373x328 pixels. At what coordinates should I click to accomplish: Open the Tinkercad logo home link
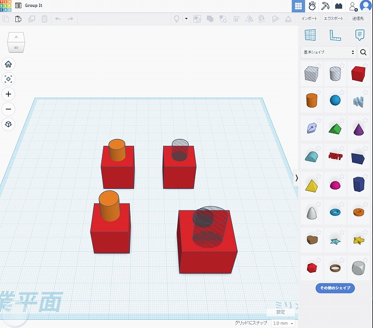click(x=6, y=5)
